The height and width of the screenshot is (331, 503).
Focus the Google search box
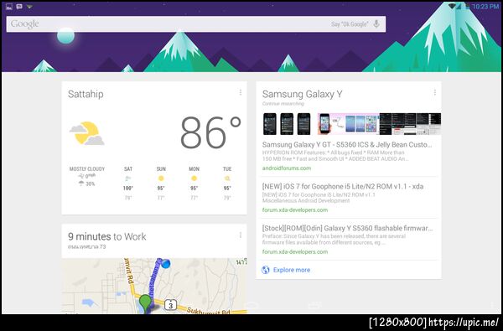point(196,24)
